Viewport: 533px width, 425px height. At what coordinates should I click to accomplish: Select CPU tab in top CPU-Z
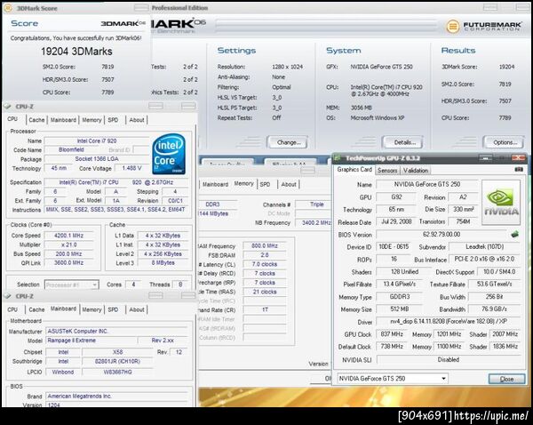pos(12,119)
